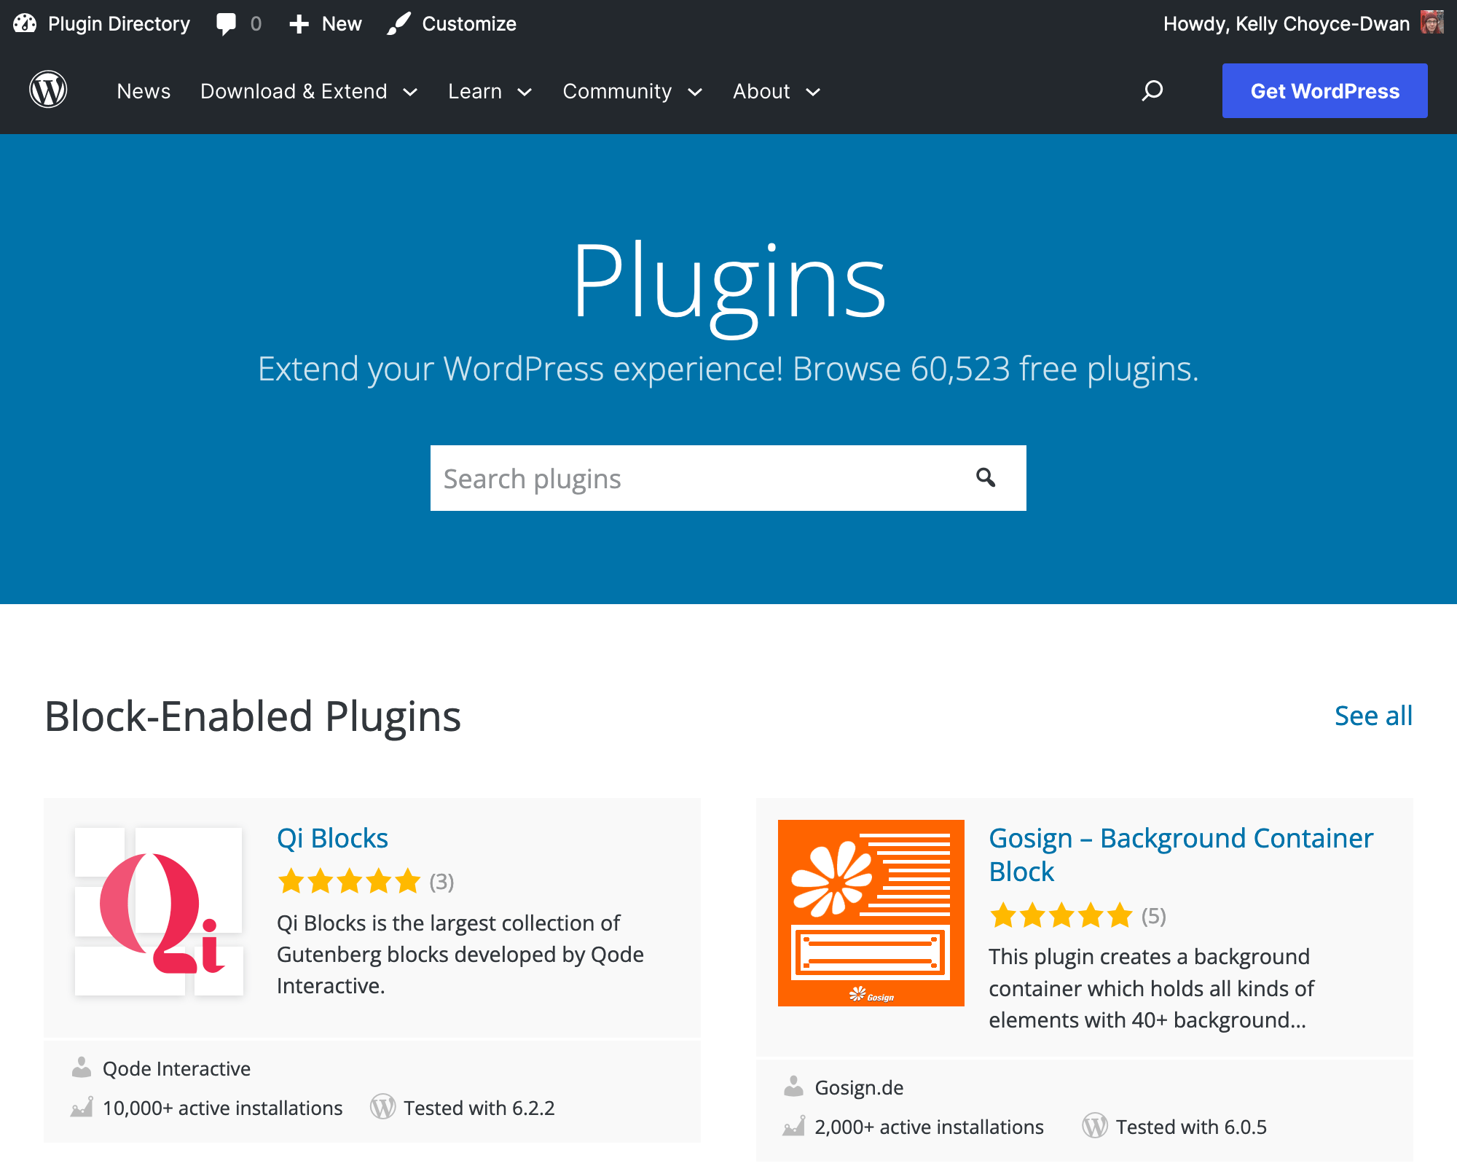The height and width of the screenshot is (1166, 1457).
Task: Open the Qi Blocks logo thumbnail
Action: click(159, 911)
